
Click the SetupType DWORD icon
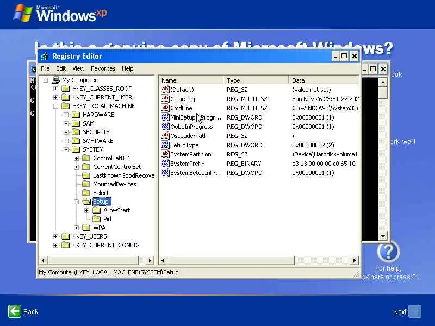coord(165,145)
